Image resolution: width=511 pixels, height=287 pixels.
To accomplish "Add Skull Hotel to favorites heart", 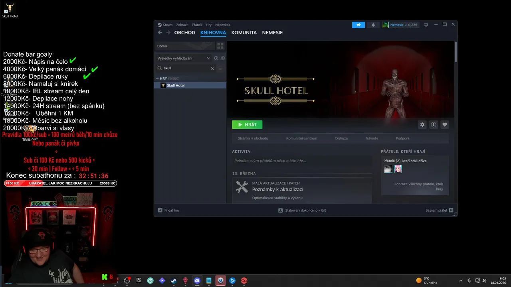I will 445,125.
